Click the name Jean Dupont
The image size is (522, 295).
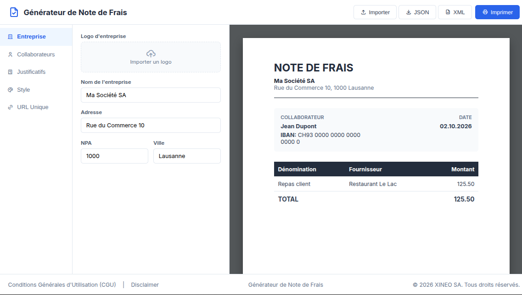298,126
